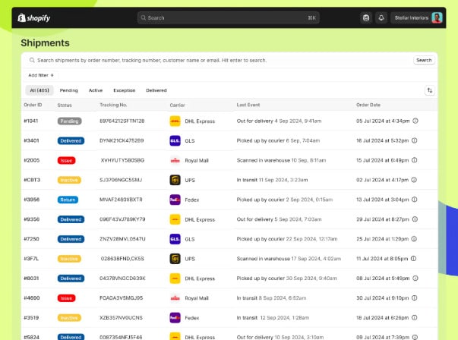Click the sort arrows icon above table

click(x=430, y=90)
